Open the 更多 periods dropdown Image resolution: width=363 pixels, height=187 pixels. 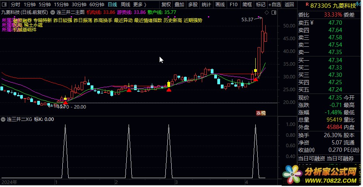click(x=139, y=4)
